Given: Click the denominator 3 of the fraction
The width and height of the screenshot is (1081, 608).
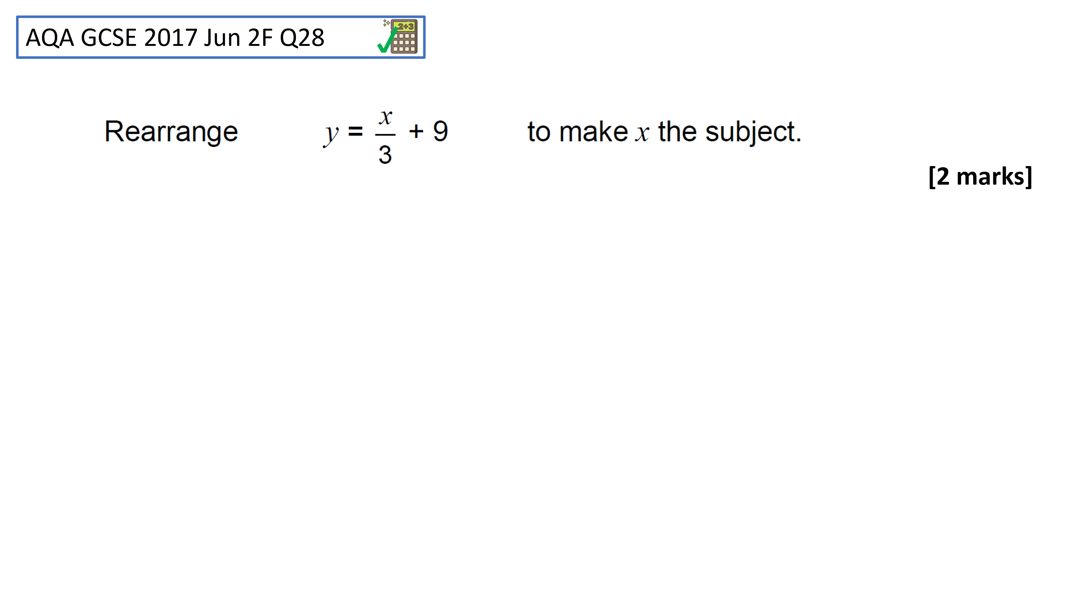Looking at the screenshot, I should pos(385,155).
